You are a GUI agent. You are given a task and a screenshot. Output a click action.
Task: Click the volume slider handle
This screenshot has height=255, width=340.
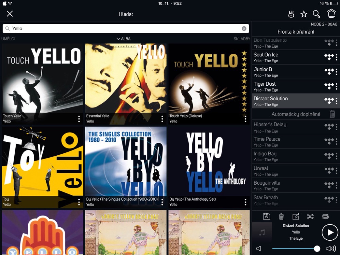pos(317,249)
